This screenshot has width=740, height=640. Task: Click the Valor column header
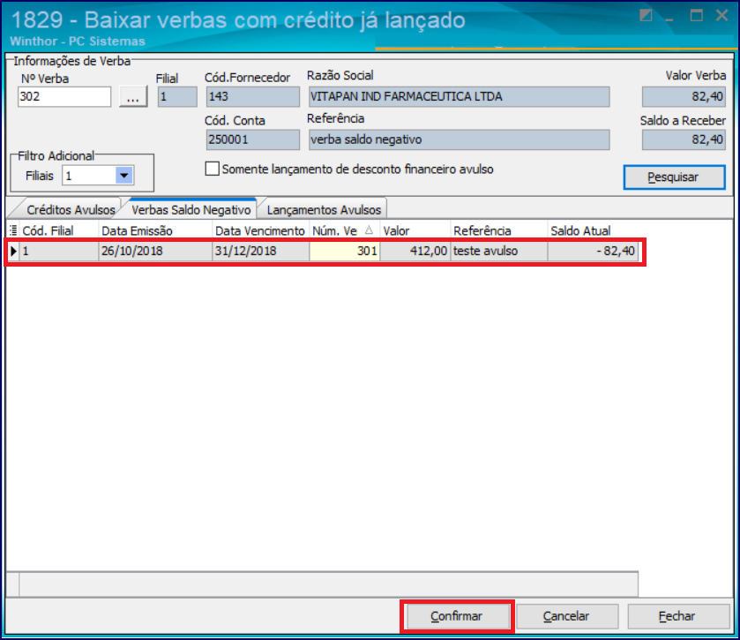tap(415, 230)
